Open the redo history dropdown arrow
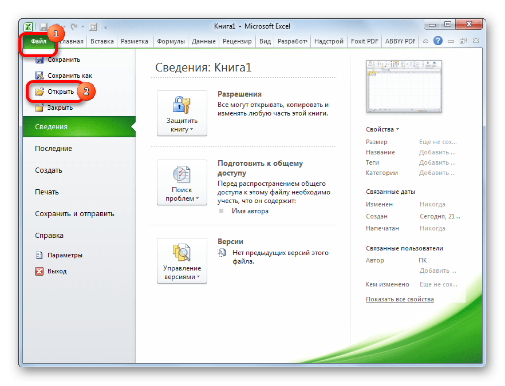The width and height of the screenshot is (505, 386). point(83,27)
